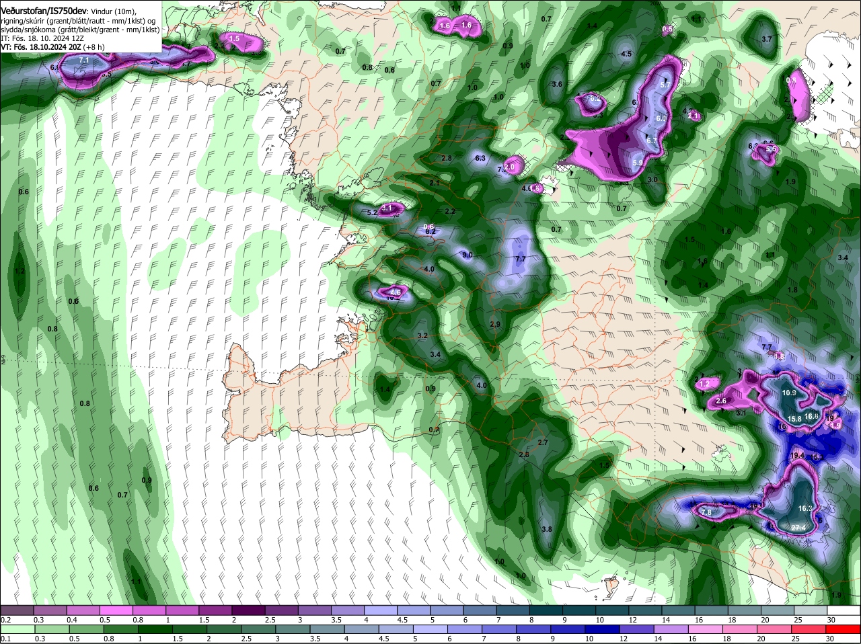Click the 5.9 value in the snow area

pyautogui.click(x=638, y=163)
